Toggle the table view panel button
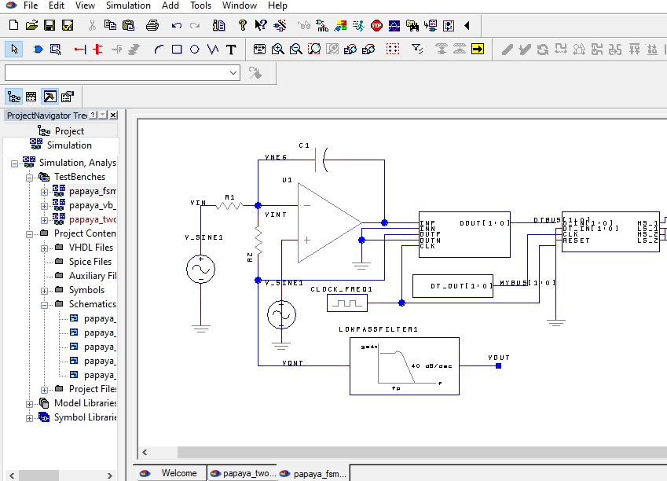 (x=31, y=97)
